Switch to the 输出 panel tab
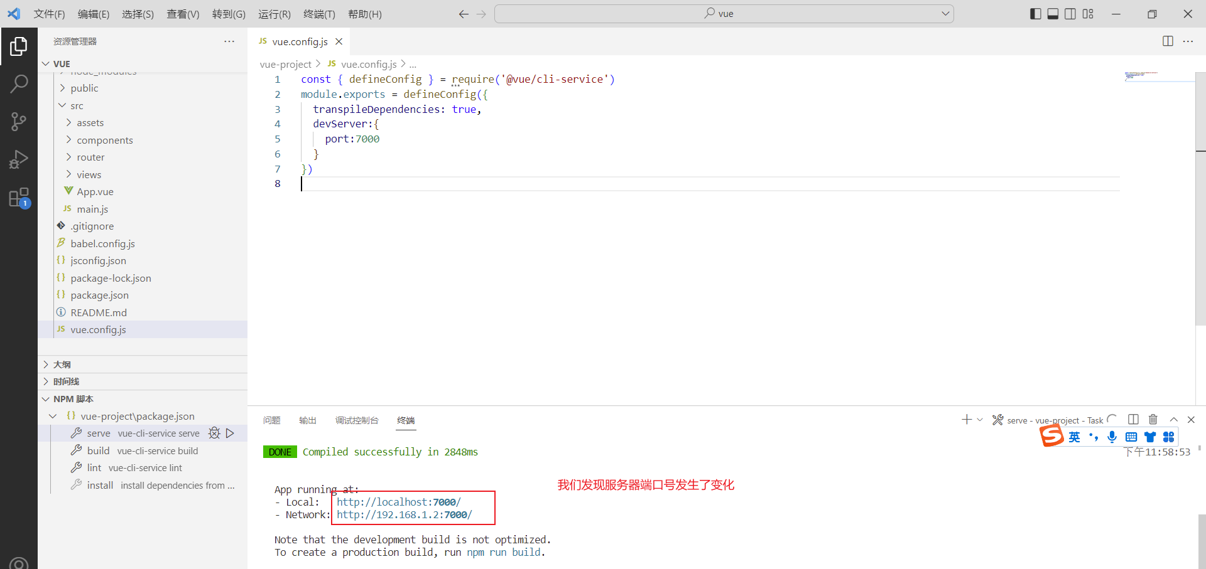The image size is (1206, 569). [x=308, y=420]
